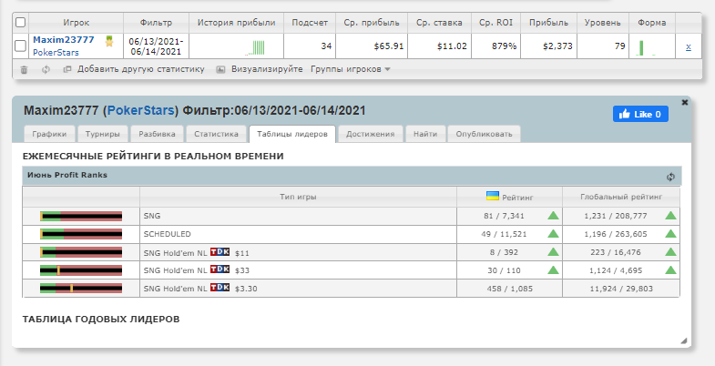The width and height of the screenshot is (715, 366).
Task: Click the Подсчет column header
Action: click(310, 23)
